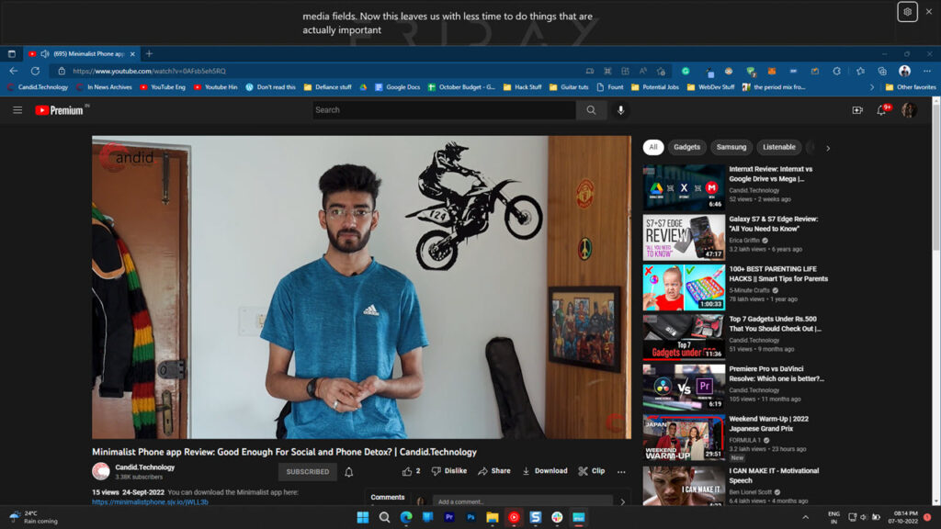Viewport: 941px width, 529px height.
Task: Open the browser settings ellipsis menu
Action: click(927, 71)
